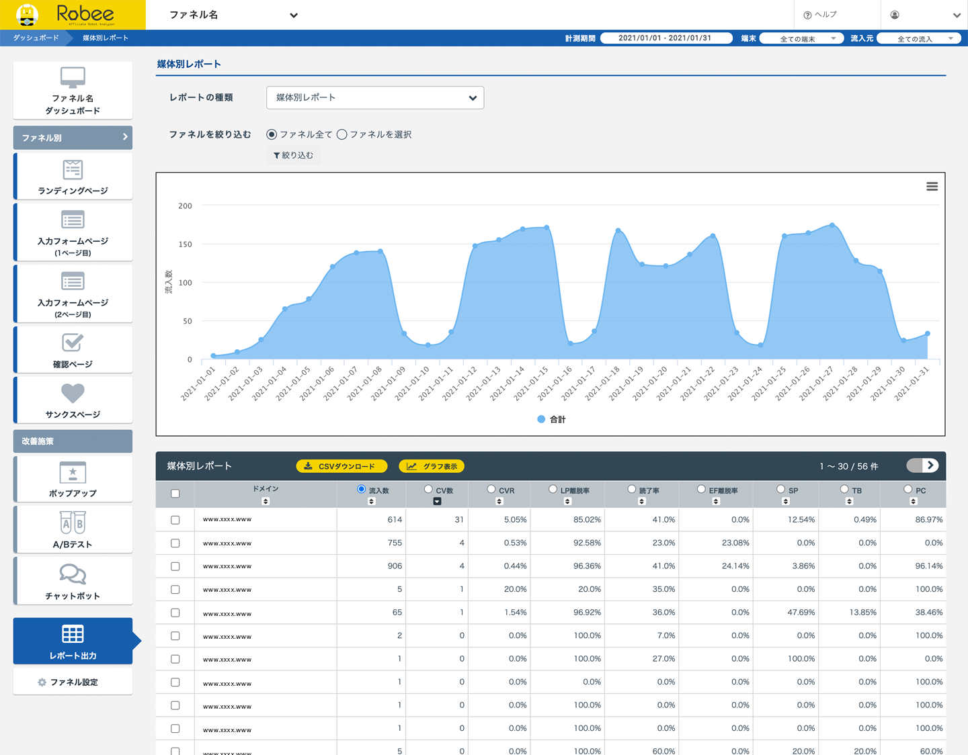Image resolution: width=968 pixels, height=755 pixels.
Task: Open the chart hamburger menu icon
Action: (932, 187)
